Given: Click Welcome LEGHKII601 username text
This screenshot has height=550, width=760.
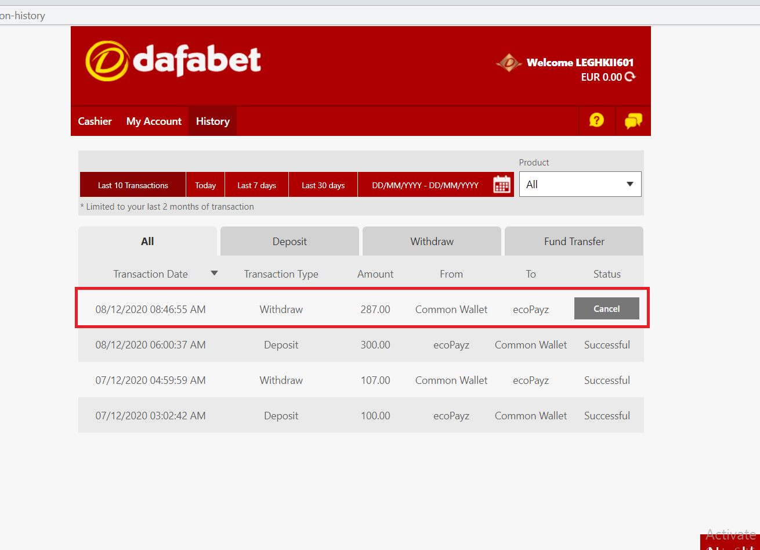Looking at the screenshot, I should tap(580, 62).
